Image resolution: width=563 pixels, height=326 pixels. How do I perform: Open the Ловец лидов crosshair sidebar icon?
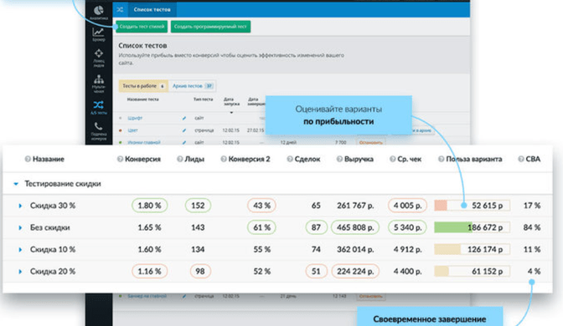(x=99, y=53)
